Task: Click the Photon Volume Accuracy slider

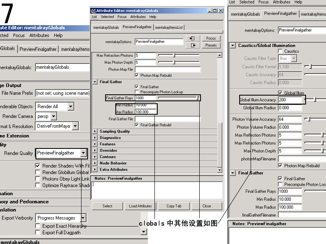Action: [x=315, y=119]
